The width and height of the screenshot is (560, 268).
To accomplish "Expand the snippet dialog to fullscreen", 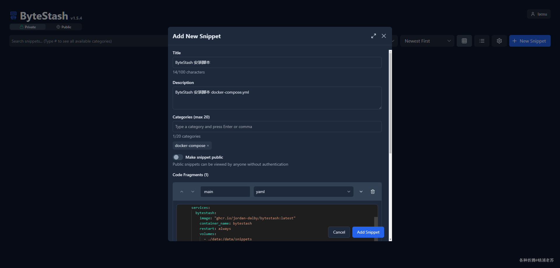I will 373,36.
